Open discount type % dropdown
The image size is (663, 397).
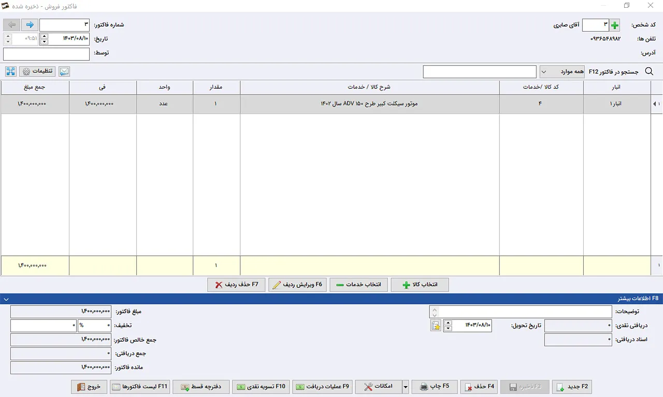click(x=94, y=326)
